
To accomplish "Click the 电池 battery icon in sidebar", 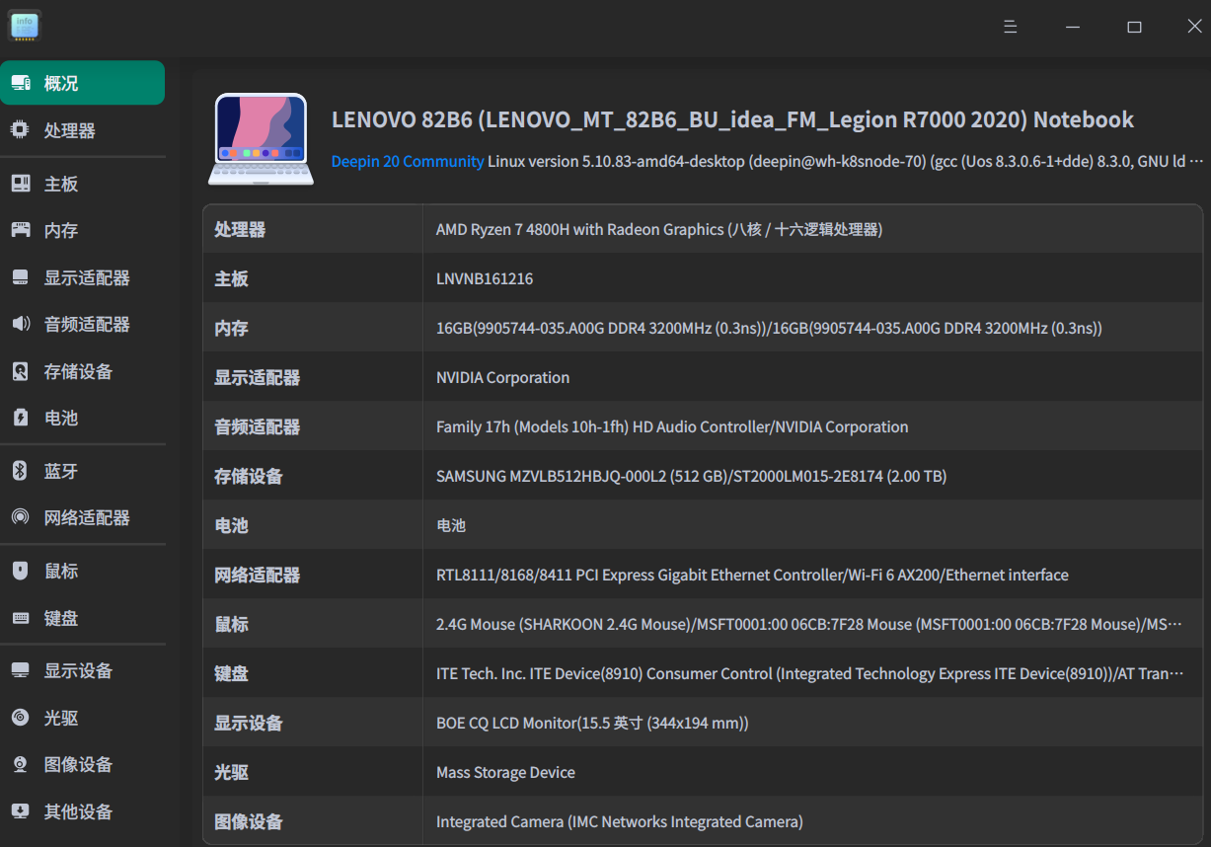I will click(x=20, y=418).
